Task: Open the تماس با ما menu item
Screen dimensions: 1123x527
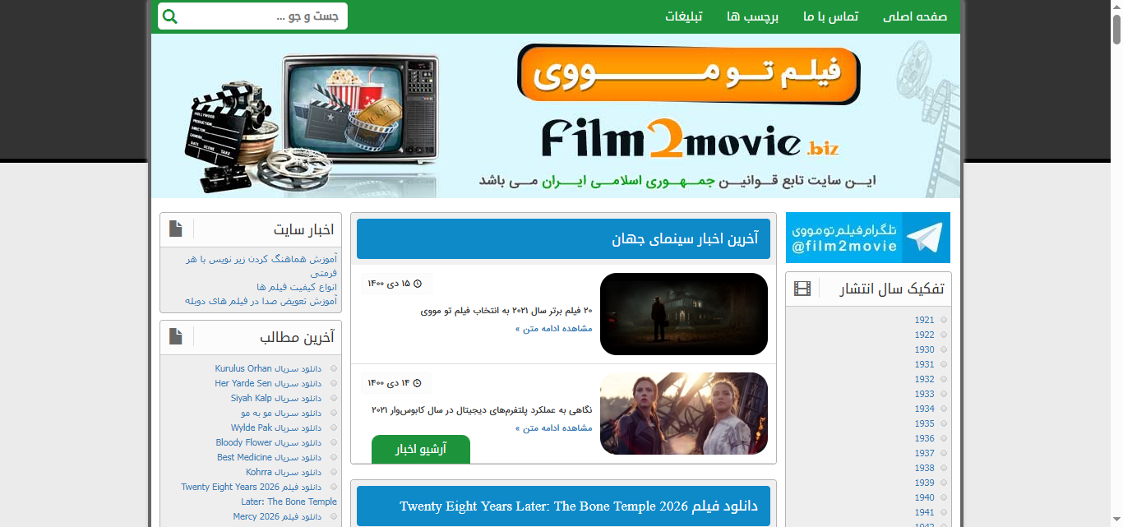Action: click(830, 16)
